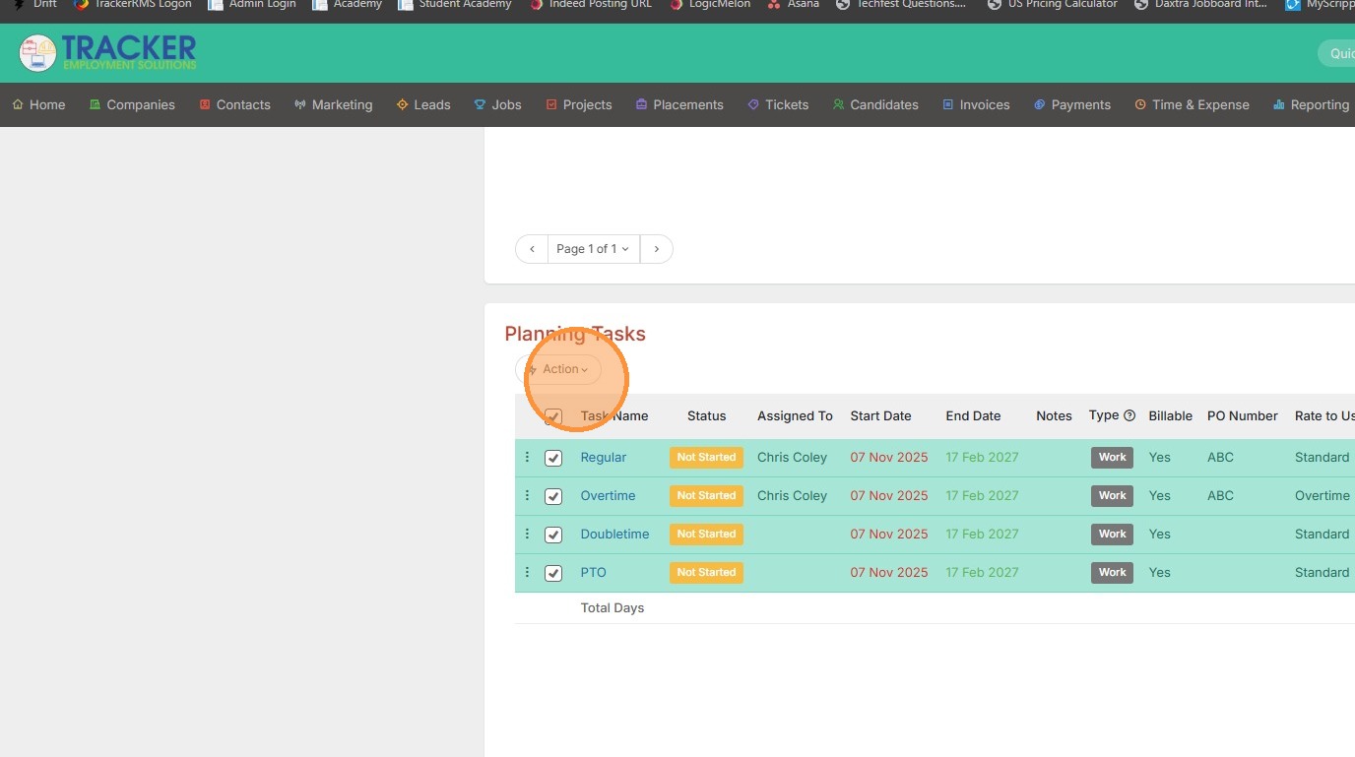
Task: Open the Candidates menu
Action: click(875, 104)
